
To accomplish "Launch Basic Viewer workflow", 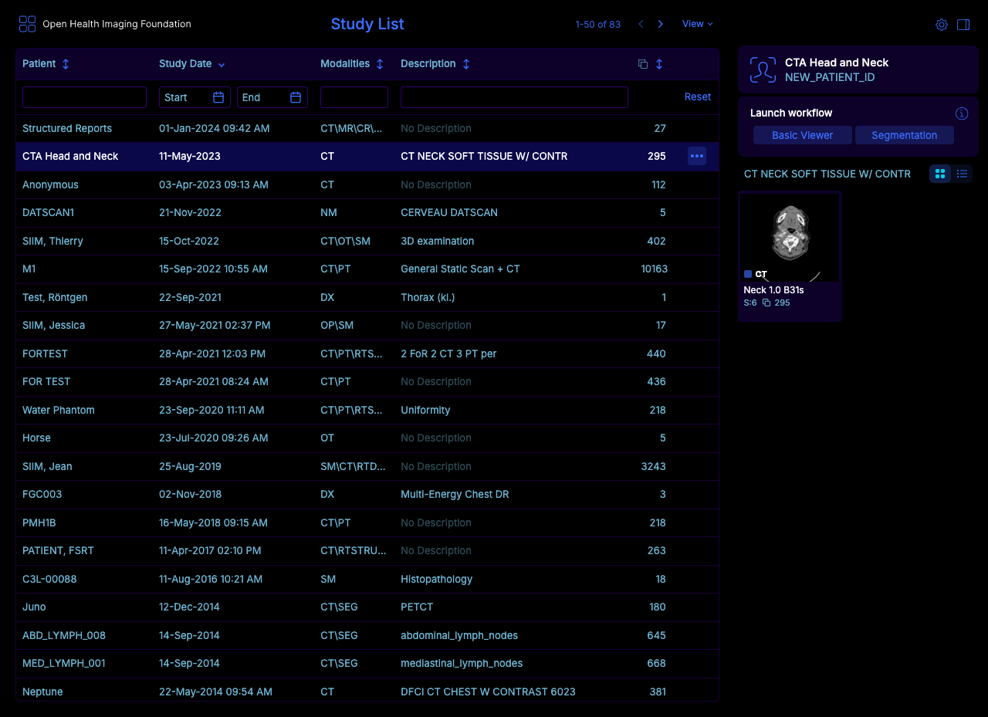I will coord(803,135).
